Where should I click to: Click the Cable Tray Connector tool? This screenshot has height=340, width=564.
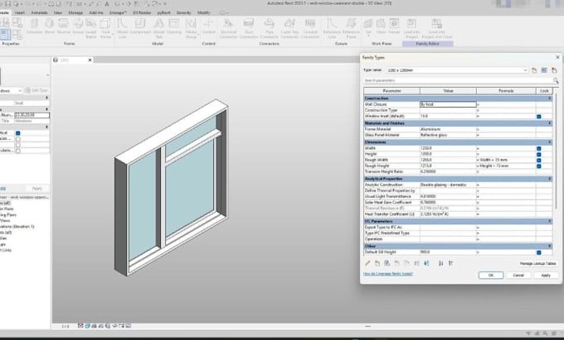click(x=289, y=28)
